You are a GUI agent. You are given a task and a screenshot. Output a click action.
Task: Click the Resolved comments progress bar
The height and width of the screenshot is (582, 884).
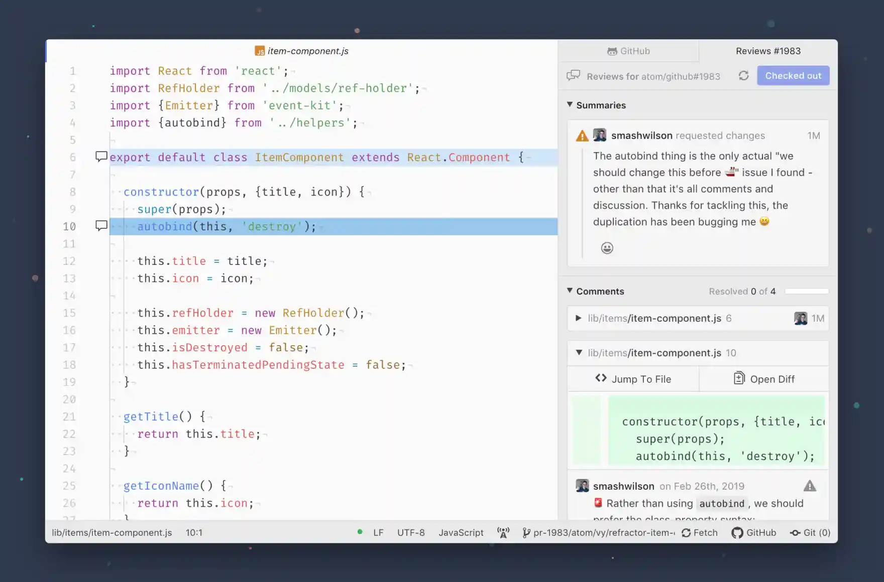point(806,290)
